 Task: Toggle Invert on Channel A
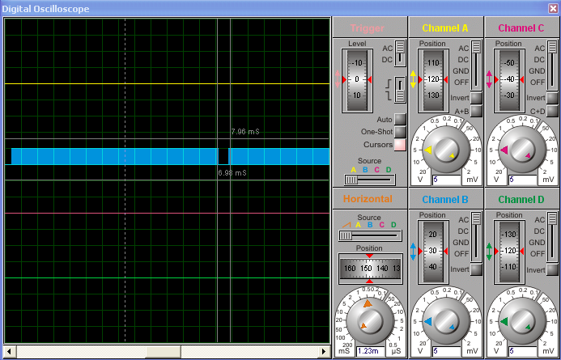(476, 98)
